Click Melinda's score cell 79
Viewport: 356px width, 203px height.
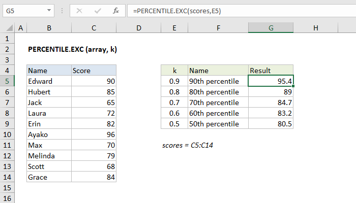(94, 156)
